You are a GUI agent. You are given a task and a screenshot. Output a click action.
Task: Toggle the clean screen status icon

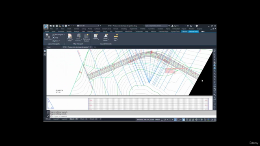click(212, 120)
